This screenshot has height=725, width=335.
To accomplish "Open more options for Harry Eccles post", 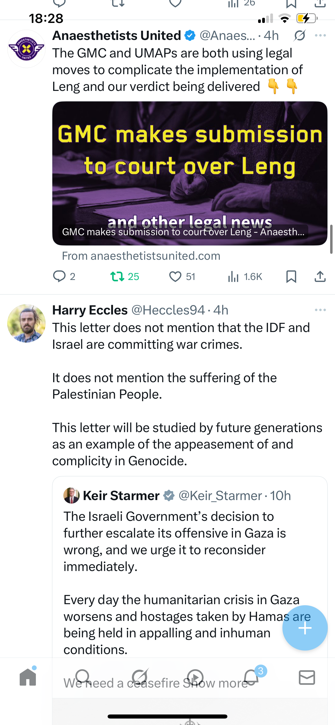I will click(320, 310).
